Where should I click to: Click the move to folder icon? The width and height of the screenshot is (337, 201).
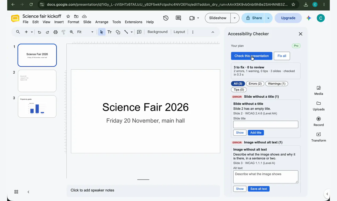pyautogui.click(x=76, y=16)
